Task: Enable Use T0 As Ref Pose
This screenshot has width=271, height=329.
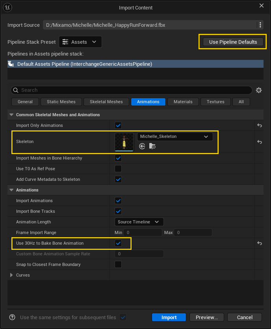Action: (118, 169)
